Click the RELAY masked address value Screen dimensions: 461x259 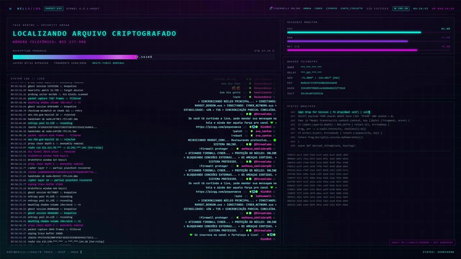pyautogui.click(x=311, y=72)
